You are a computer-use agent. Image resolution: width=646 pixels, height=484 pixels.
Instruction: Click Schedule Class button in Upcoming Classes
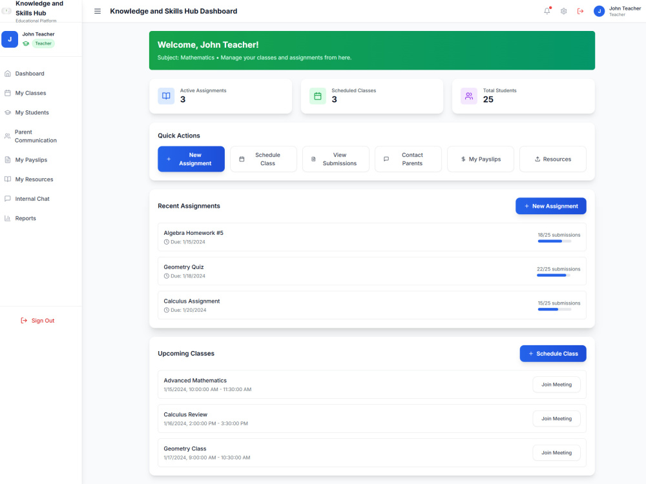[553, 354]
